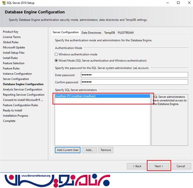Maximize the SQL Server Setup window
Viewport: 193px width, 188px height.
click(x=178, y=3)
